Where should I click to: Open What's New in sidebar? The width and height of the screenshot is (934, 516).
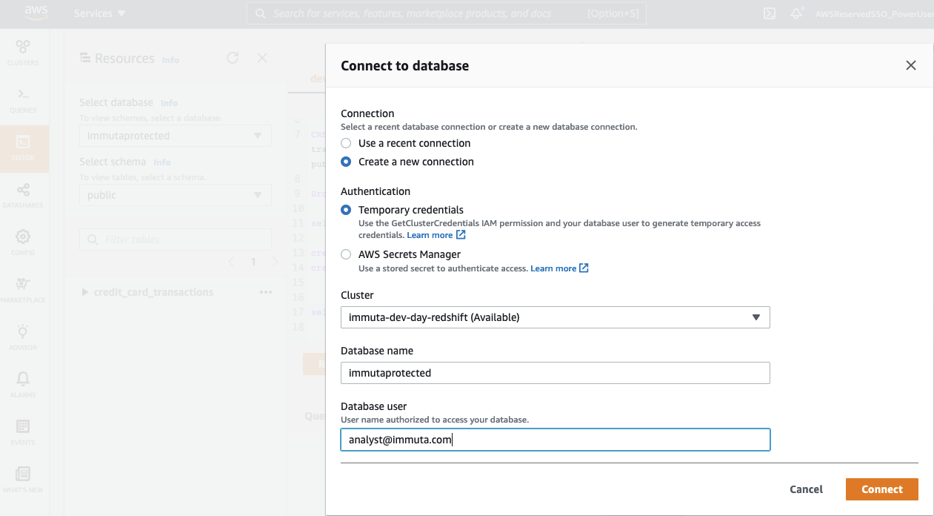tap(23, 480)
